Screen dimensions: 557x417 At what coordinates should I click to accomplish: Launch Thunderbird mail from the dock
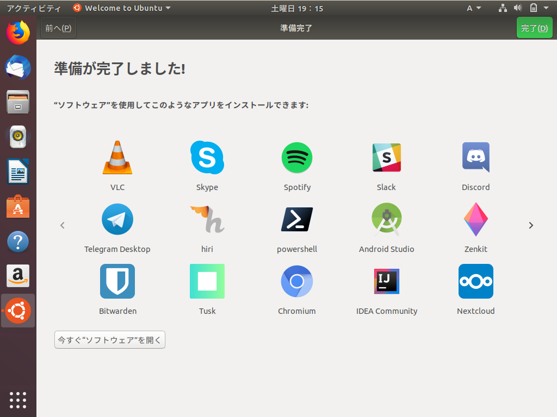point(18,67)
